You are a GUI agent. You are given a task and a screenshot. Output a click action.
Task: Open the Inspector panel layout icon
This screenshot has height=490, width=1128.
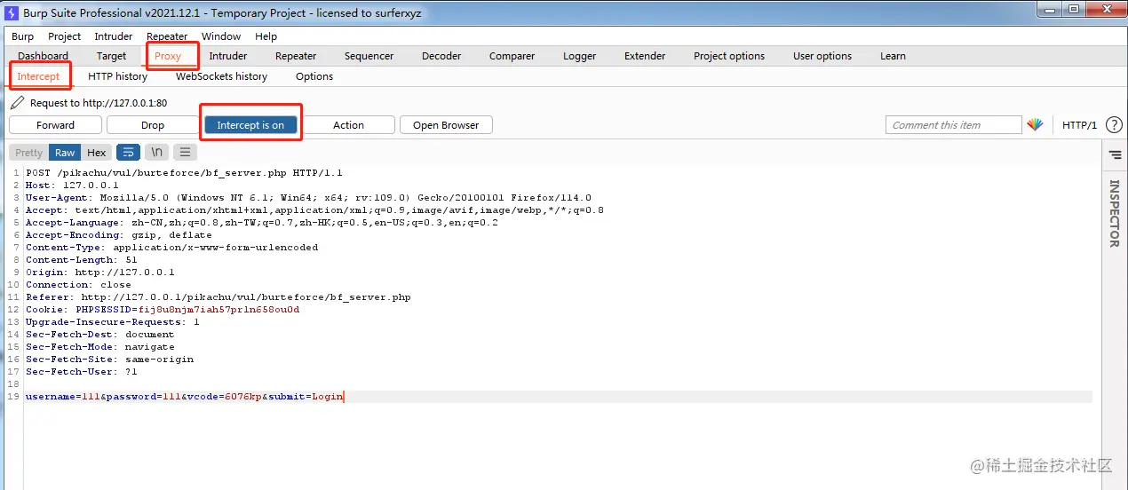pyautogui.click(x=1115, y=154)
